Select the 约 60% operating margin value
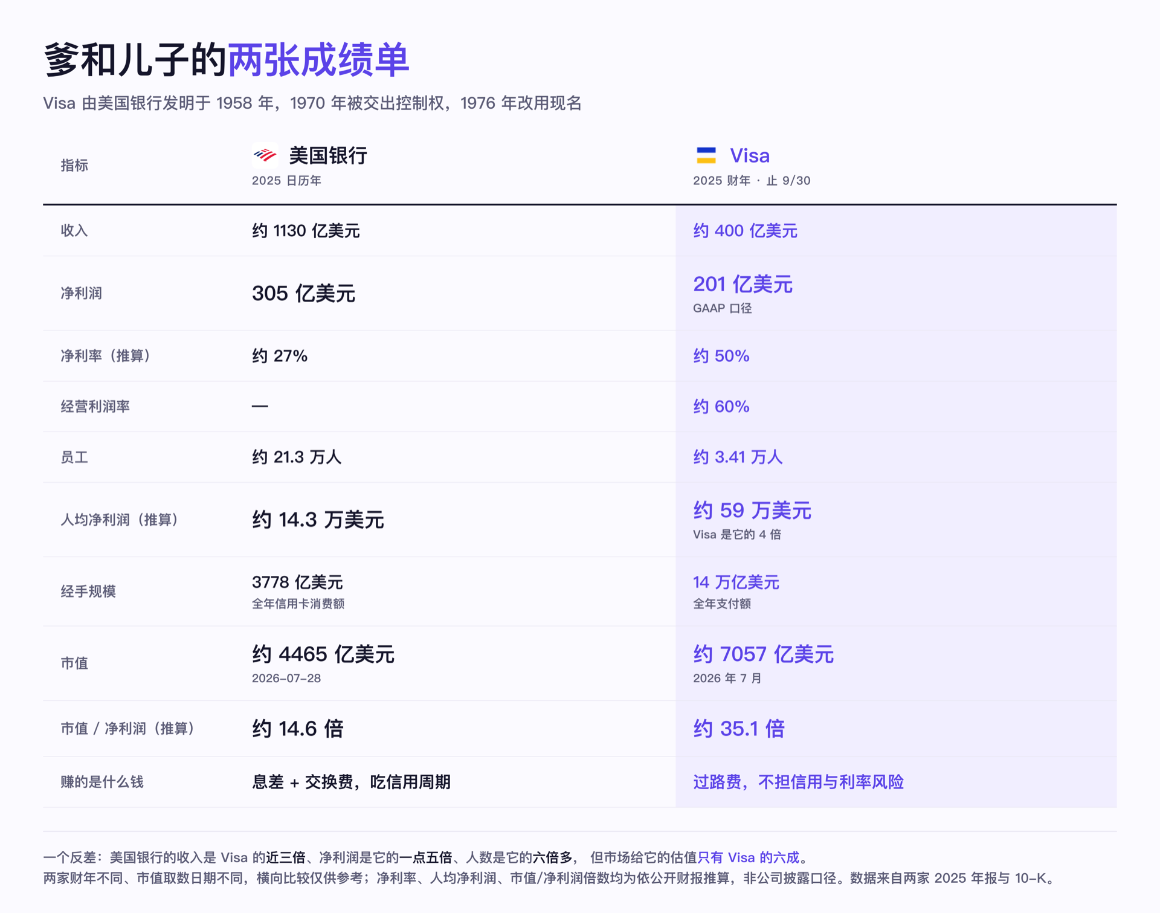 click(721, 406)
